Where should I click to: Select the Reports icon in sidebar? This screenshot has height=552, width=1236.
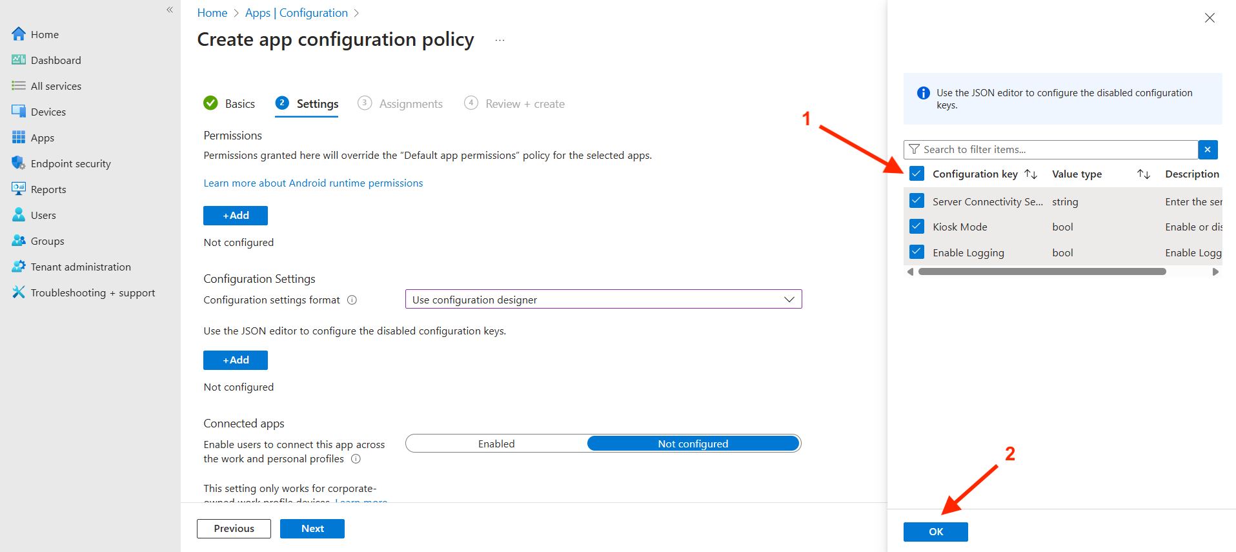point(18,189)
